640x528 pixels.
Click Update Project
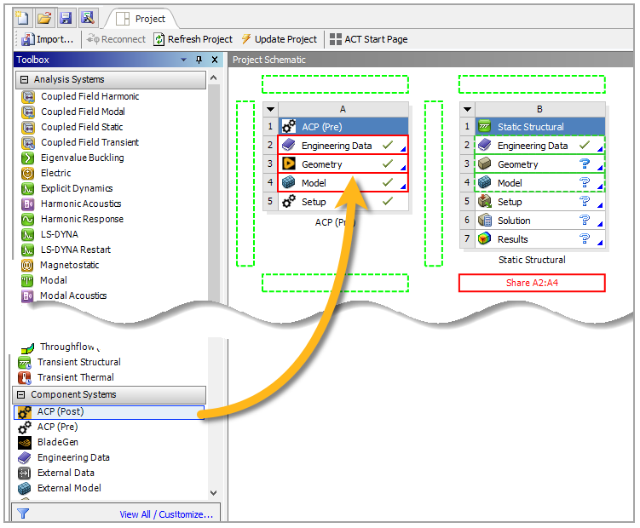click(x=280, y=39)
